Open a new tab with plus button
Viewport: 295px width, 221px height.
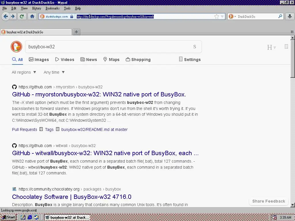76,32
